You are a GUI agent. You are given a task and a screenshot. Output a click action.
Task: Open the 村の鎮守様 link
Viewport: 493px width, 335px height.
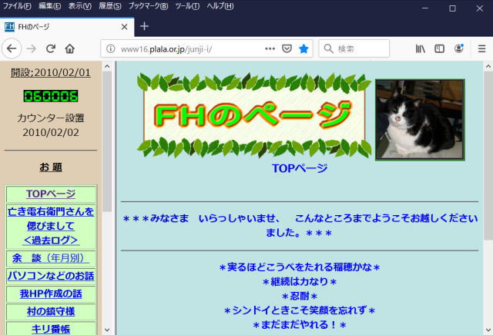(x=51, y=311)
